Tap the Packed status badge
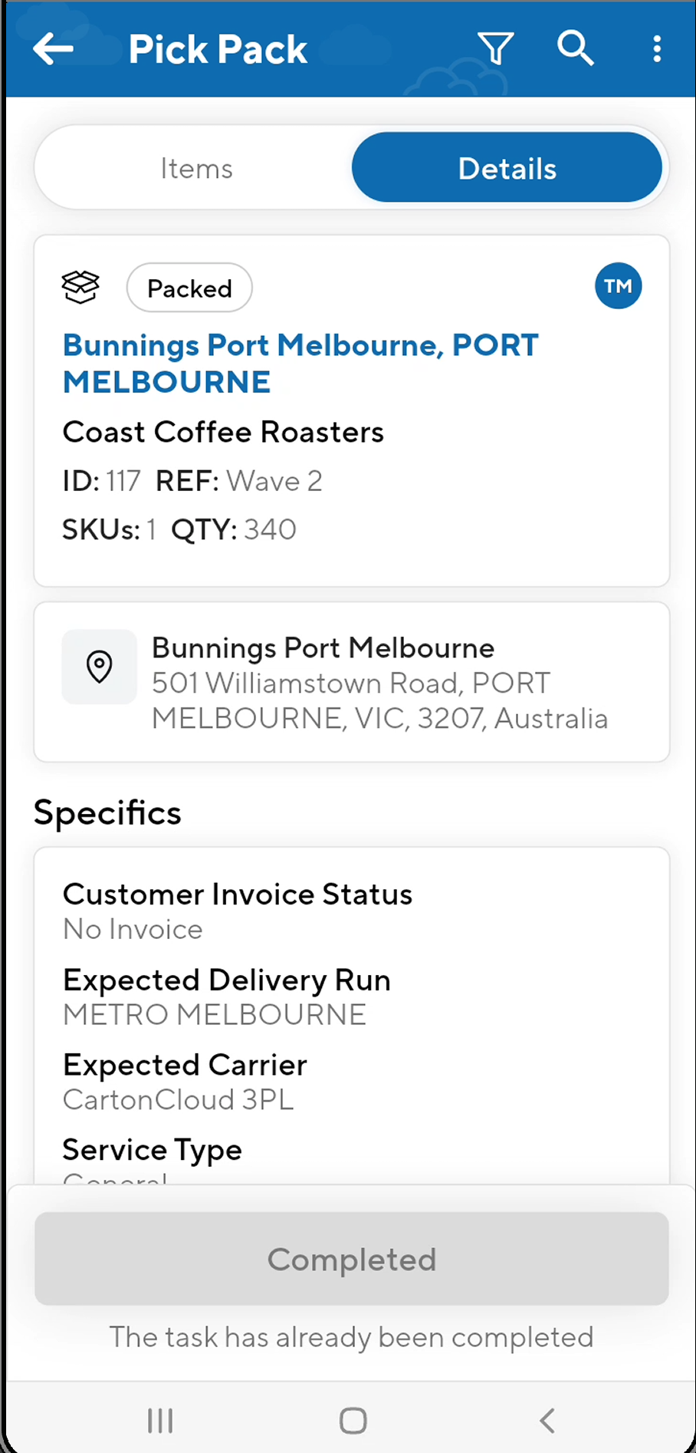Viewport: 696px width, 1453px height. pyautogui.click(x=189, y=288)
